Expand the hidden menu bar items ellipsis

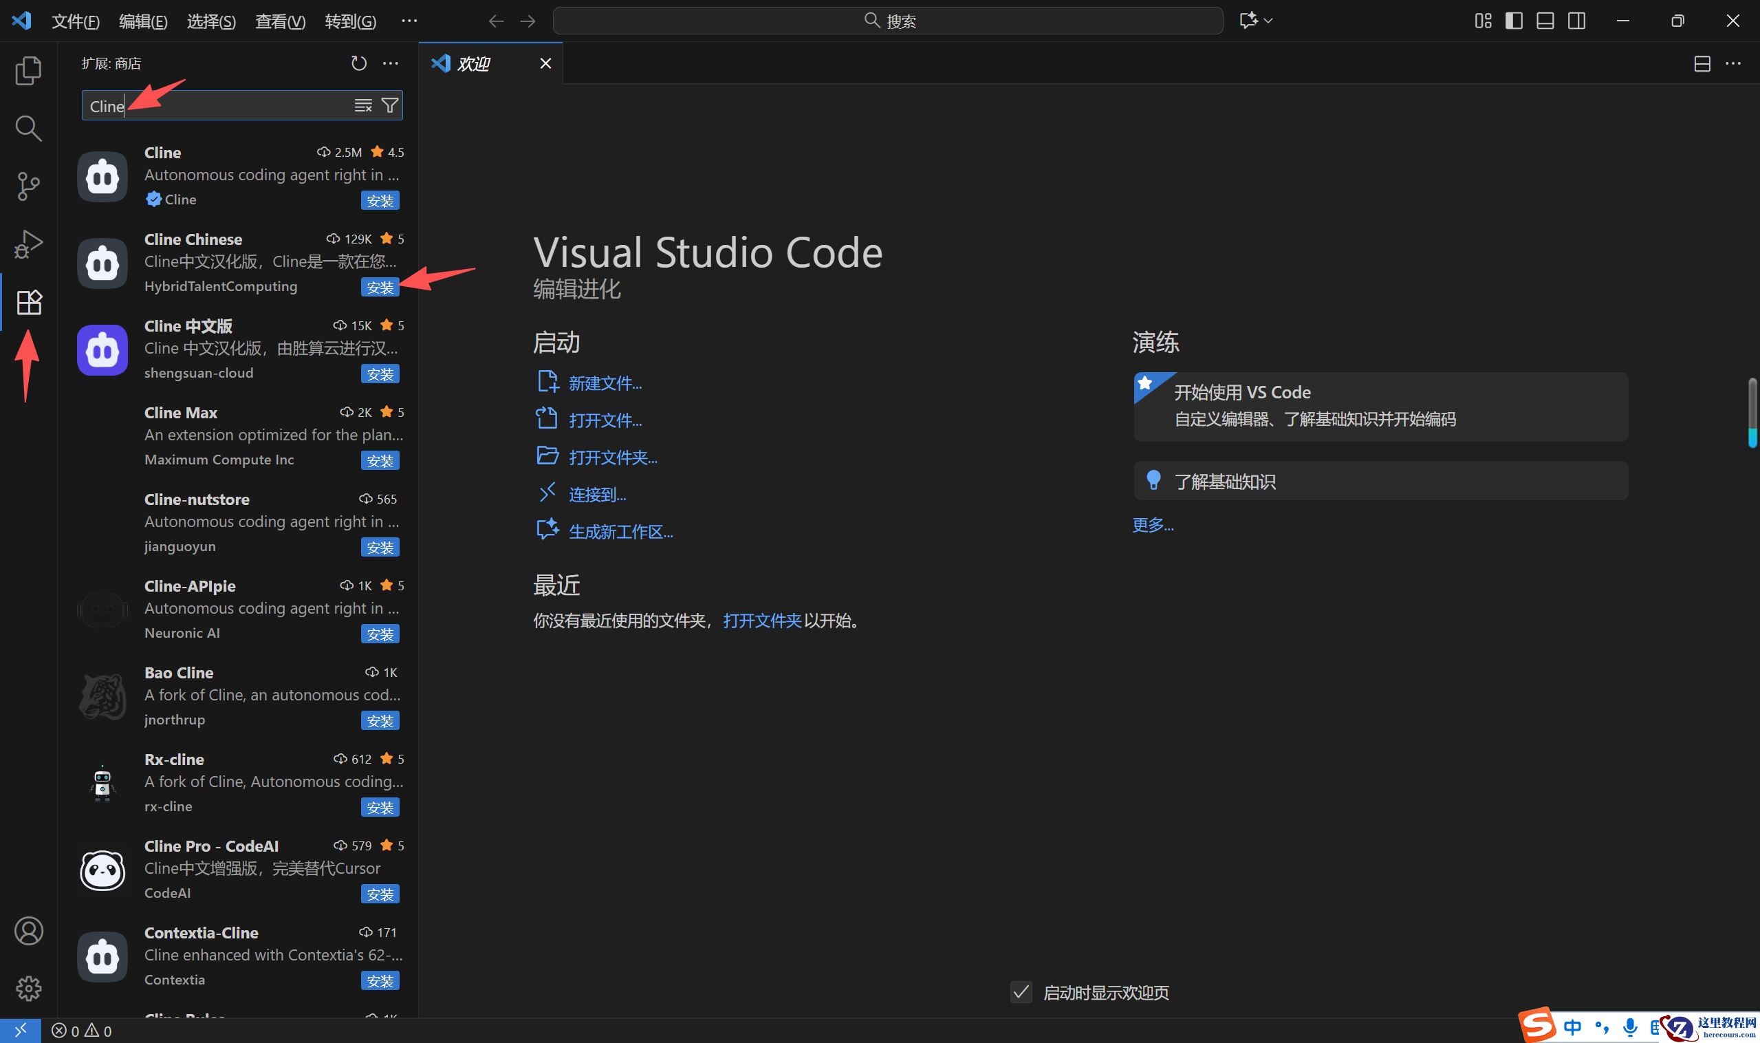pos(409,21)
